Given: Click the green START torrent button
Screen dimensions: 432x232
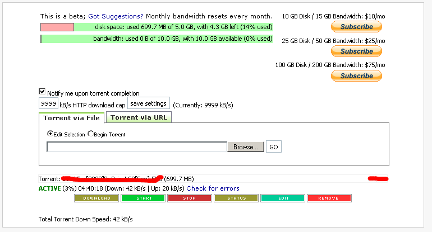Looking at the screenshot, I should pos(143,198).
